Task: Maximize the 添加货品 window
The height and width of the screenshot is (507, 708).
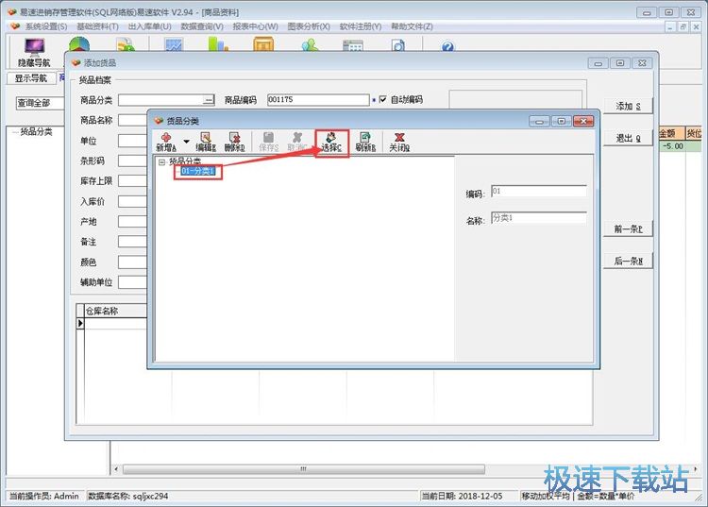Action: tap(620, 63)
